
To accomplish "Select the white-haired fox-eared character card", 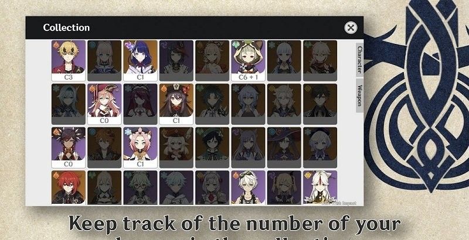I will click(320, 187).
